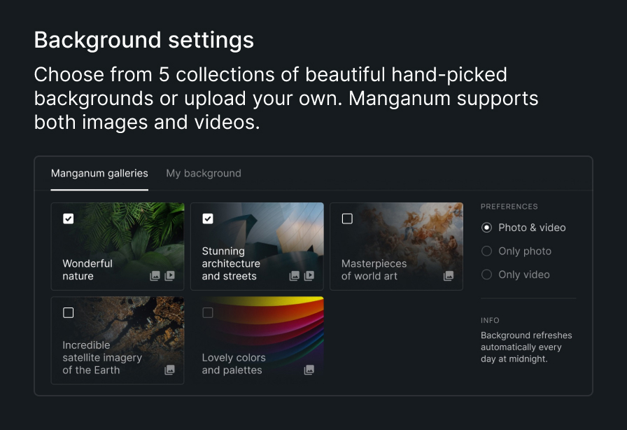Click the photo icon on Masterpieces of world art

tap(448, 276)
